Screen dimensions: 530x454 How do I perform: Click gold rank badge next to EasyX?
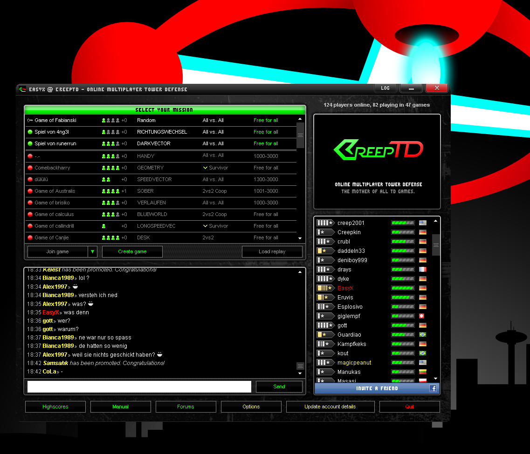[325, 288]
